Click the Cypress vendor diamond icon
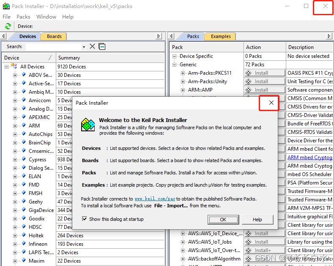The image size is (334, 266). (24, 159)
